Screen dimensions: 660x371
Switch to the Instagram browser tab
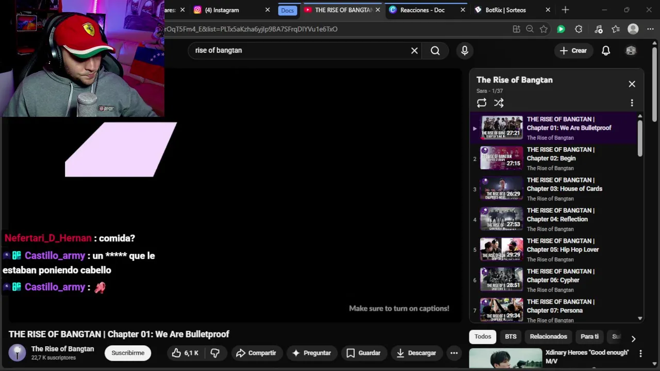[222, 10]
